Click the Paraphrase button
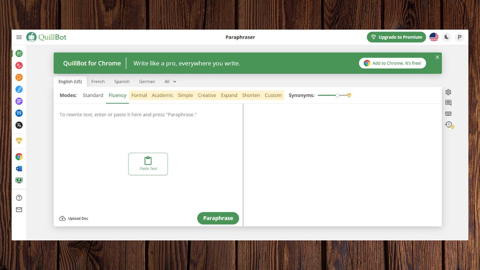 [x=218, y=218]
